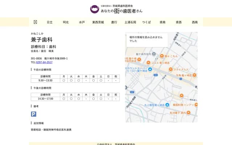Click the home icon in navigation bar
Image resolution: width=232 pixels, height=145 pixels.
pyautogui.click(x=35, y=22)
